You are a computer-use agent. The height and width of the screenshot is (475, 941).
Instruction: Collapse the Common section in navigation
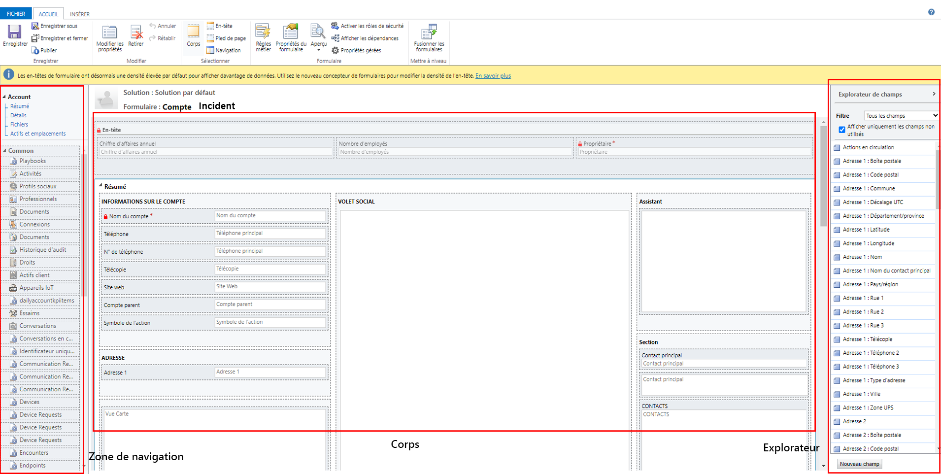click(x=5, y=150)
